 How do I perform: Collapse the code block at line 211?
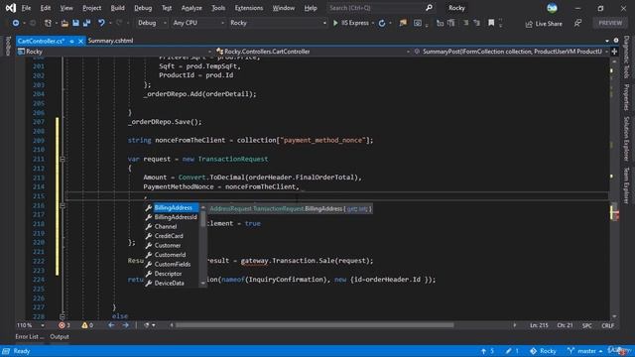tap(63, 159)
